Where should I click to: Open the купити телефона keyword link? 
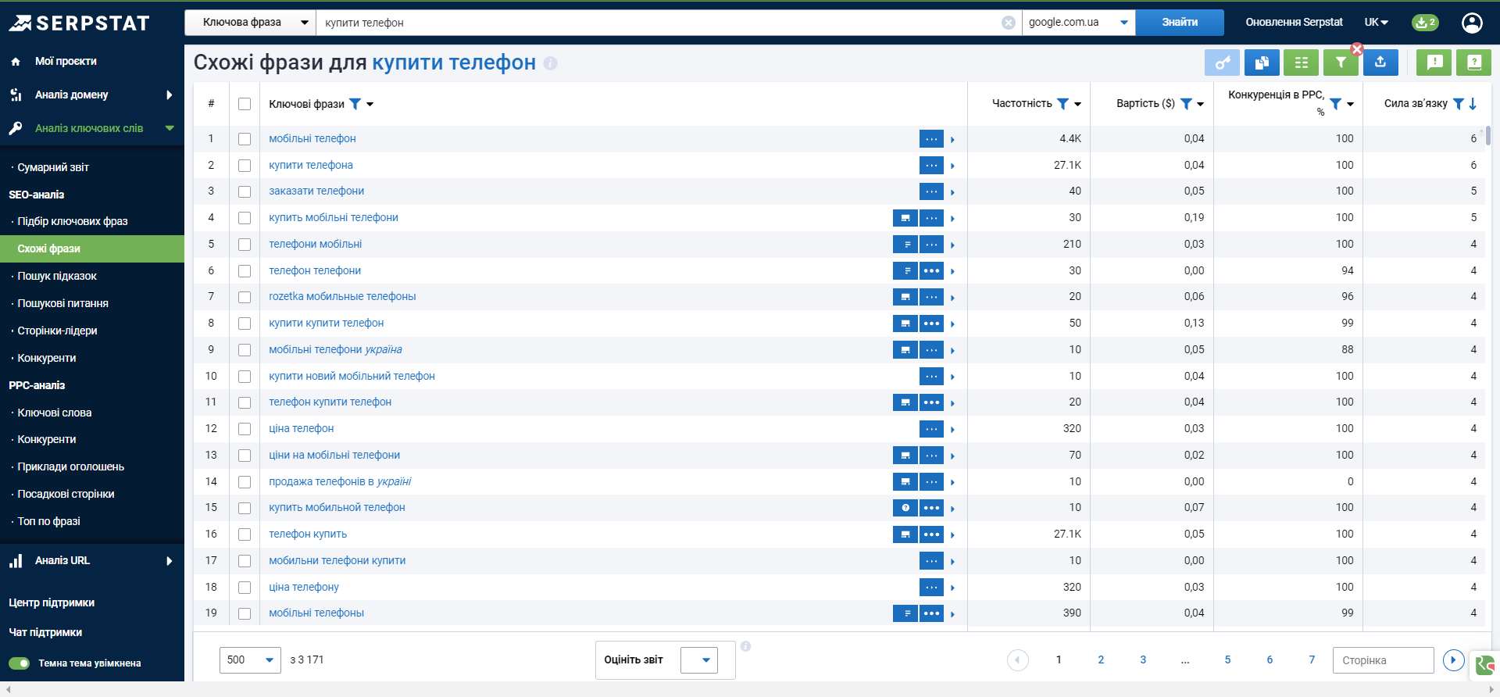[x=311, y=165]
